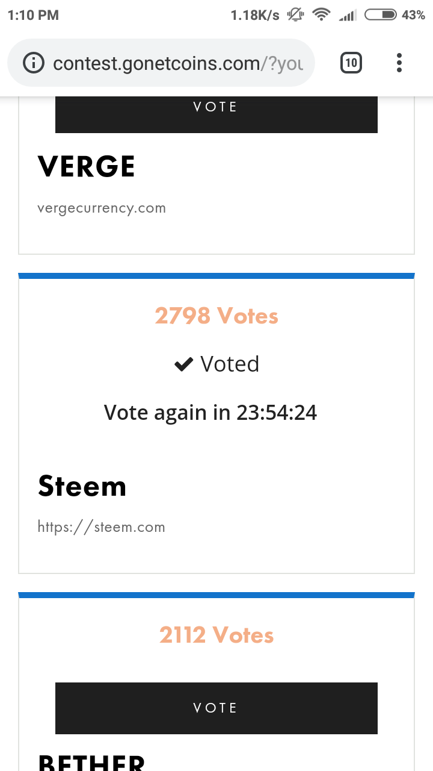
Task: Open Chrome's three-dot overflow menu
Action: point(399,63)
